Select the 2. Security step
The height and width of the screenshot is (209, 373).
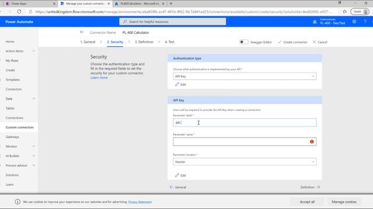(115, 42)
